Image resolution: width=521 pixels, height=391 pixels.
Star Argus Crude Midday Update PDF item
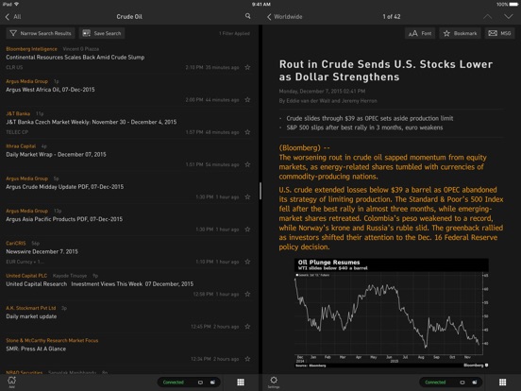(x=247, y=197)
